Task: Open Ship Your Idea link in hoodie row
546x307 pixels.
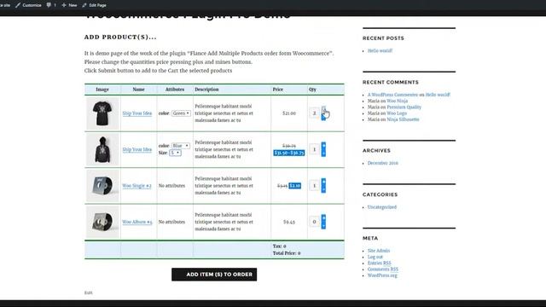Action: pos(137,150)
